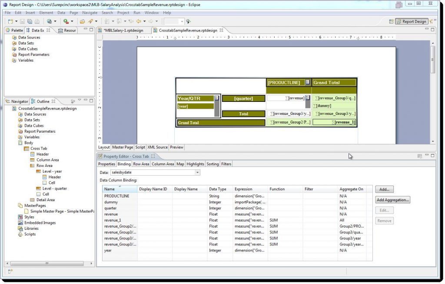Click the horizontal scrollbar under the Outline
Screen dimensions: 445x284
point(48,263)
